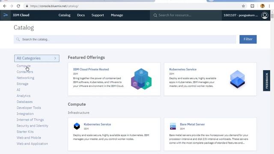Focus the Search the catalog field
The width and height of the screenshot is (274, 154).
[125, 39]
